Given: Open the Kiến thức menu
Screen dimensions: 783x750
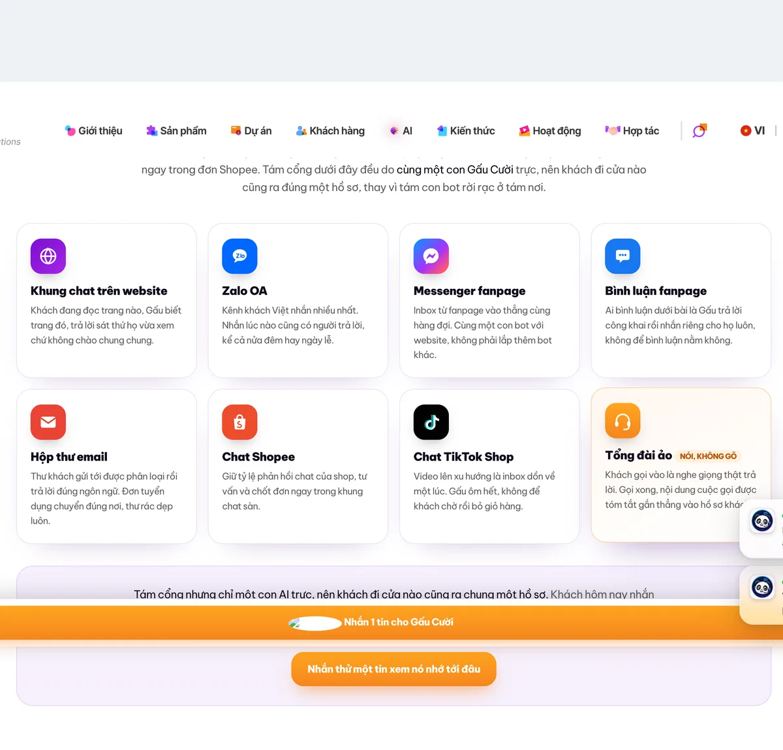Looking at the screenshot, I should point(466,130).
